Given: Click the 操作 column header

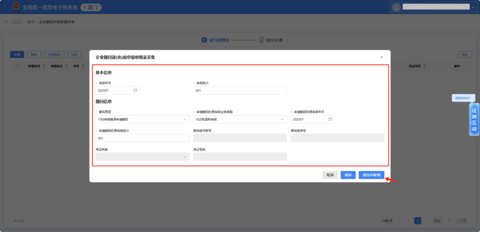Looking at the screenshot, I should tap(457, 66).
